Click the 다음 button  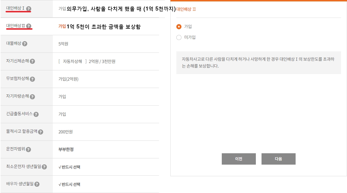[x=278, y=159]
